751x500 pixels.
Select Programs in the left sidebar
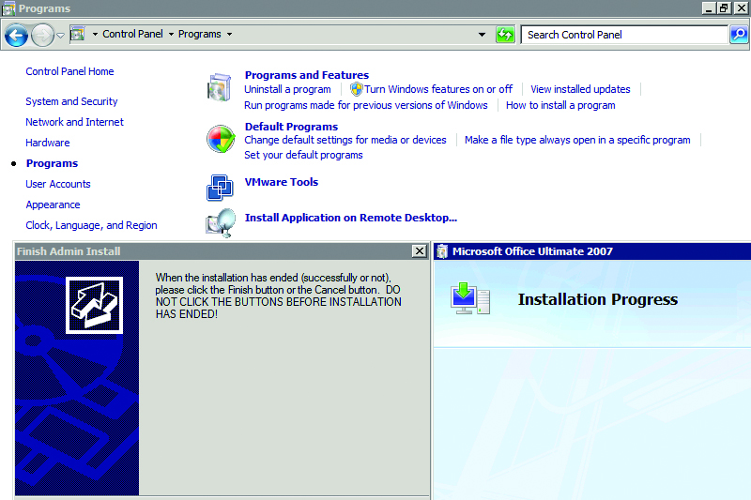pyautogui.click(x=52, y=163)
